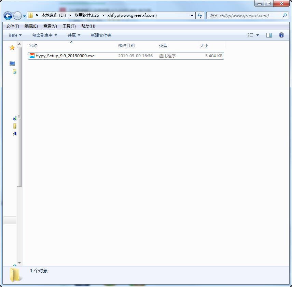292x287 pixels.
Task: Expand the arrow after 华军软件3.26
Action: point(103,15)
